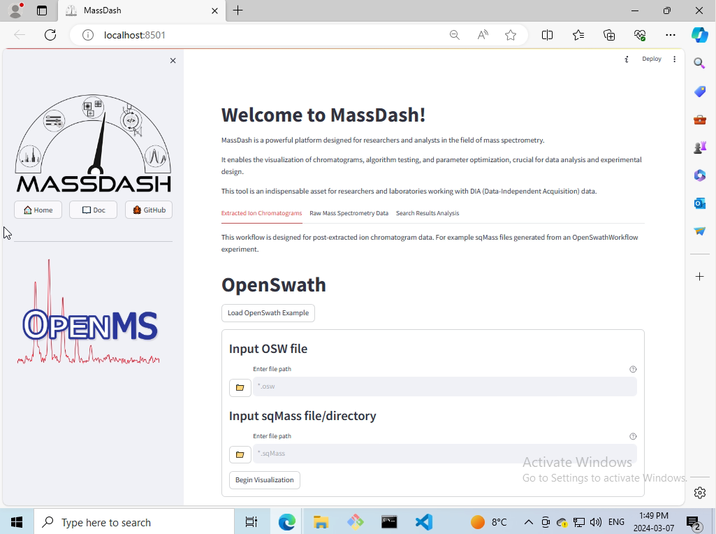Open Edge sidebar Tools briefcase icon
The width and height of the screenshot is (716, 534).
(699, 120)
